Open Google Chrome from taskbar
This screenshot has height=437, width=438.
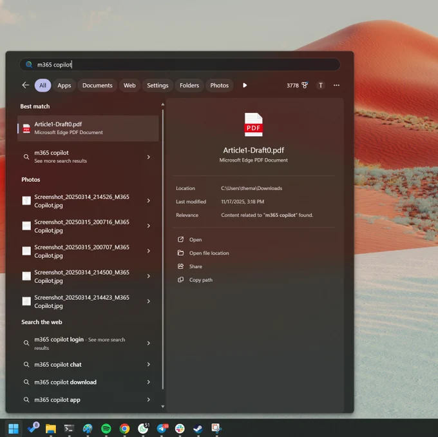click(124, 429)
